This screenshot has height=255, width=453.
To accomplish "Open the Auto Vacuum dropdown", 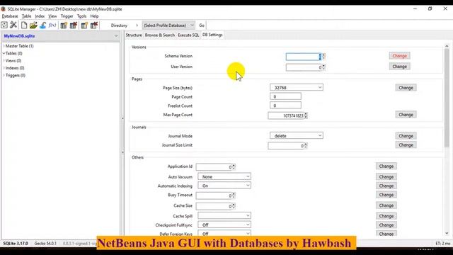I will (x=224, y=176).
